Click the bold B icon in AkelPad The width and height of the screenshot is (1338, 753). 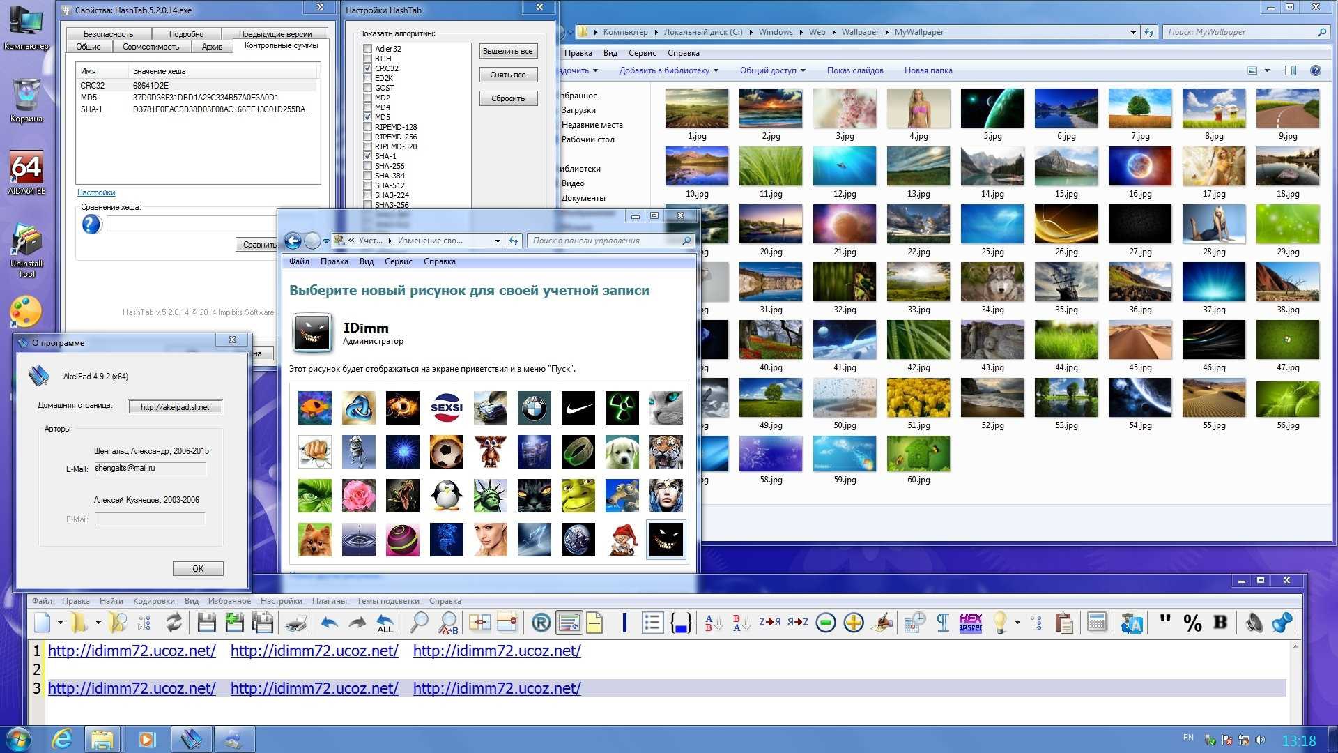[1220, 623]
